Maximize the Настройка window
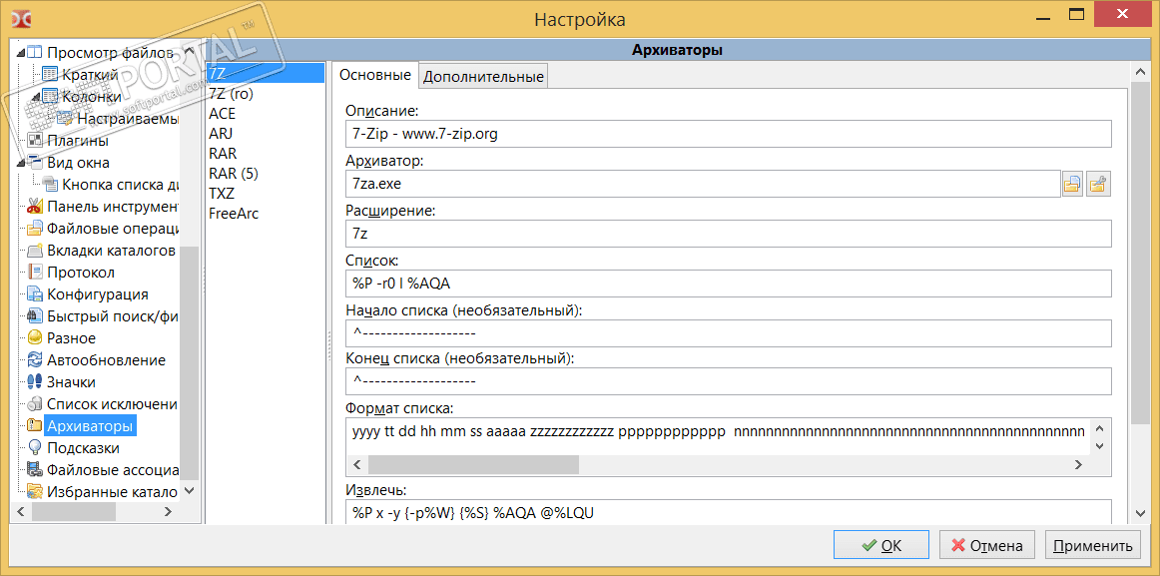Viewport: 1160px width, 576px height. (1076, 13)
